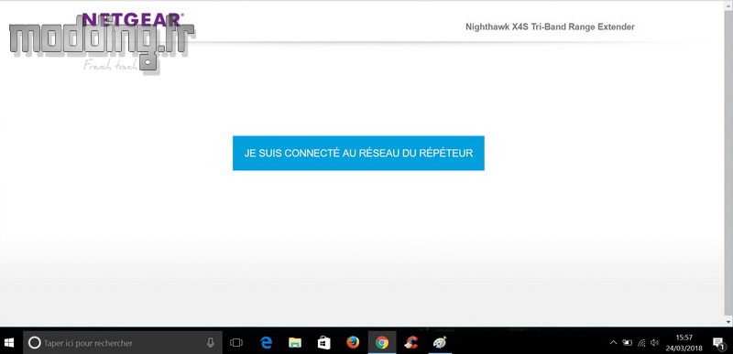
Task: Open Task View in the taskbar
Action: pyautogui.click(x=236, y=343)
